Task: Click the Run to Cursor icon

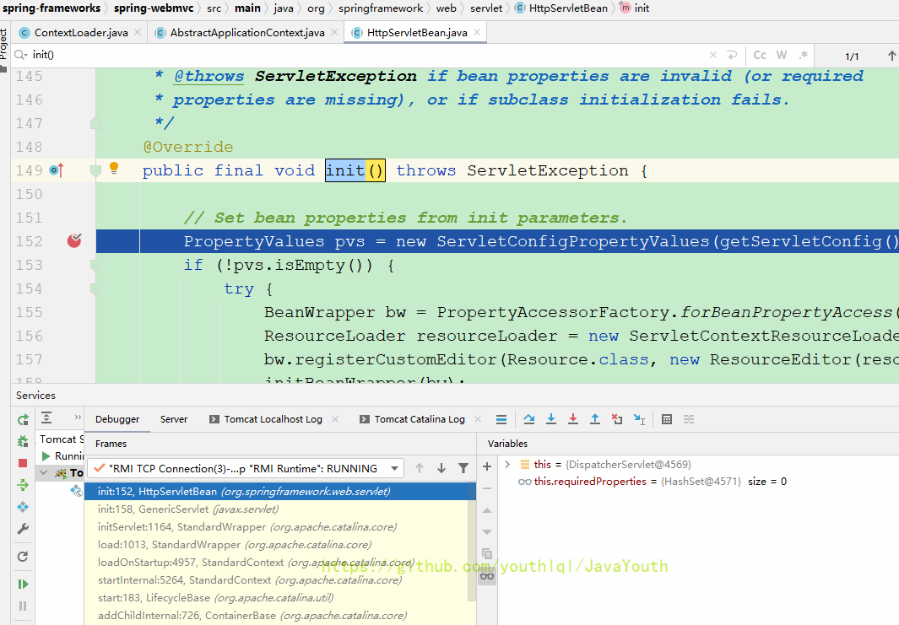Action: coord(639,419)
